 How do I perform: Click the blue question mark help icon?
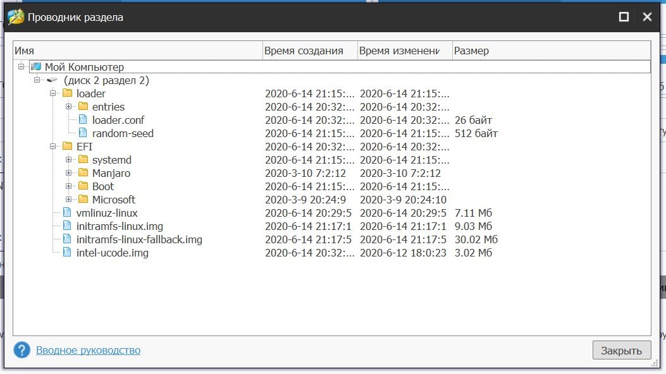[x=22, y=350]
